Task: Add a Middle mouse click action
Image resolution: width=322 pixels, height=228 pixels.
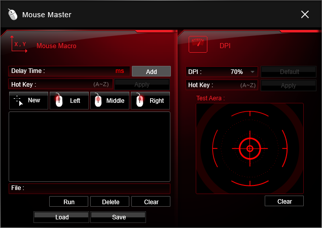Action: (110, 100)
